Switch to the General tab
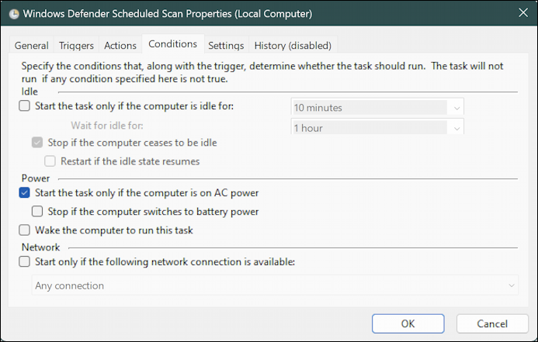This screenshot has height=342, width=538. click(31, 45)
